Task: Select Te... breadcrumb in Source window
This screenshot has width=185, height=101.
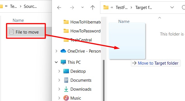Action: coord(13,6)
